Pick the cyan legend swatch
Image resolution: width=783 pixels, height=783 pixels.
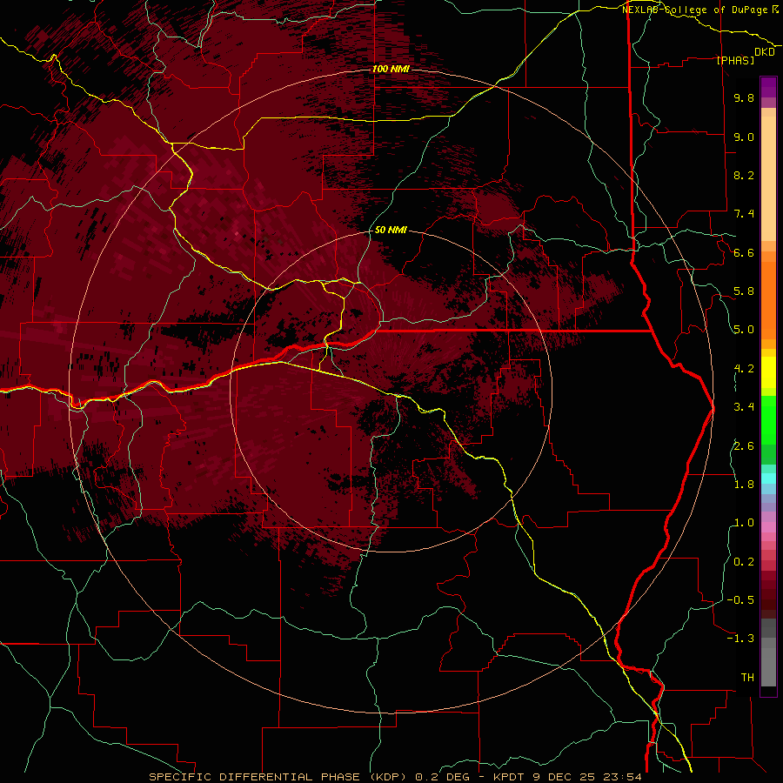point(768,478)
